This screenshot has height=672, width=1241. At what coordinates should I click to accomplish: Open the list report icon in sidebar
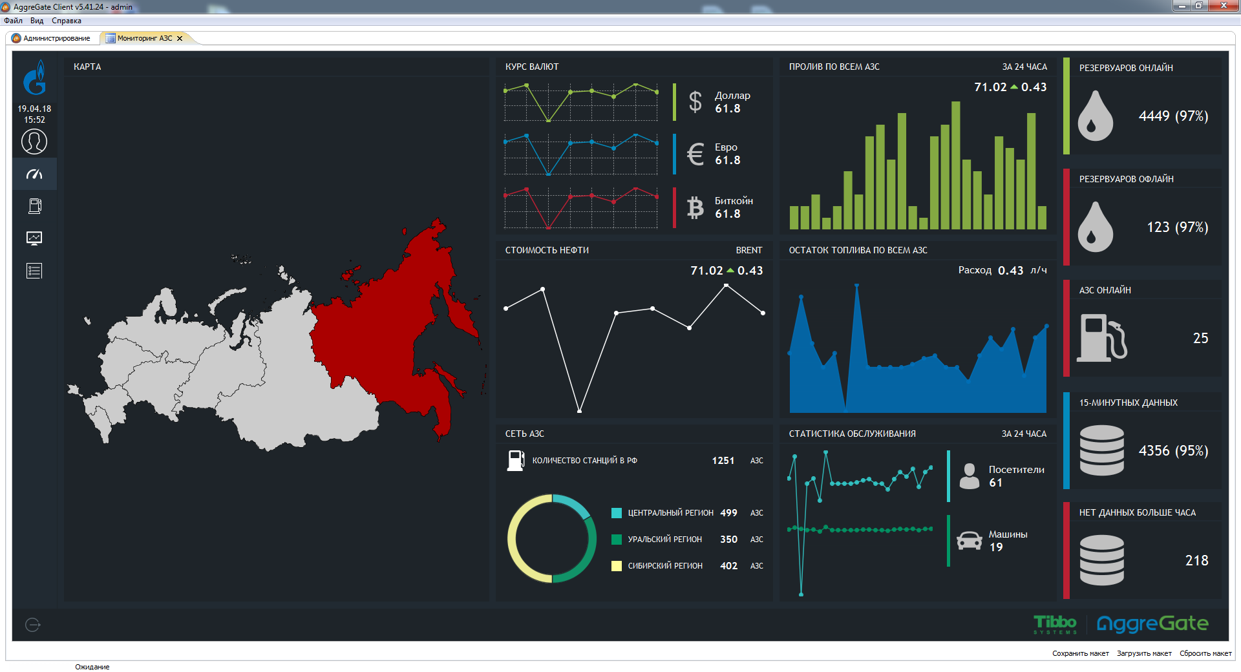coord(34,271)
